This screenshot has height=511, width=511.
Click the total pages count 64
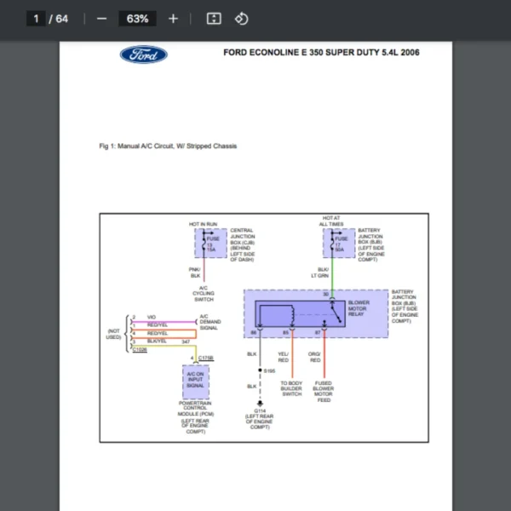click(x=62, y=19)
